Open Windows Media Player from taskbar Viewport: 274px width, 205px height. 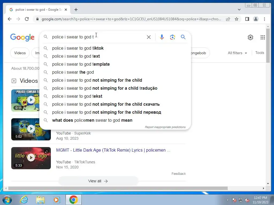(56, 200)
